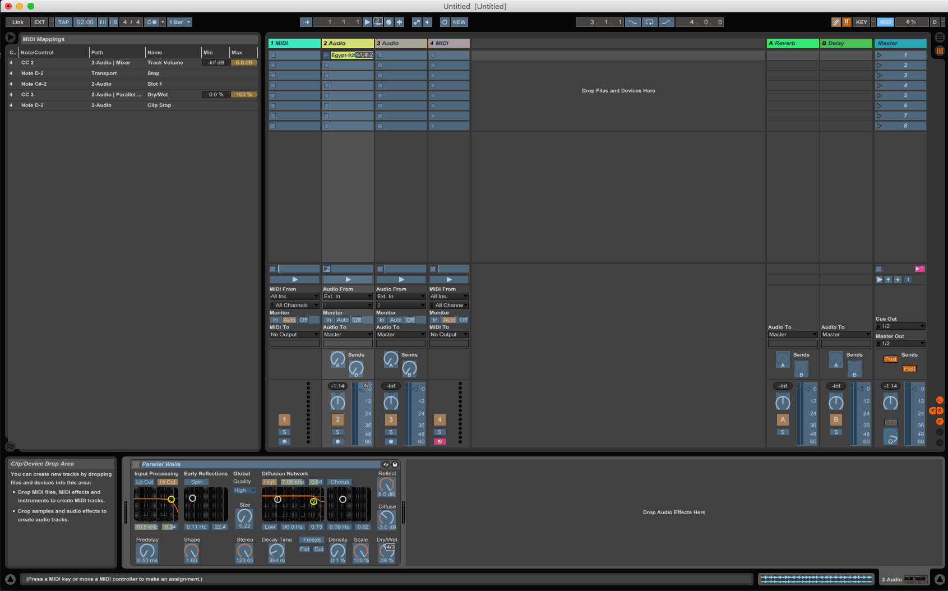The image size is (948, 591).
Task: Open Reverb return's Audio To dropdown
Action: [793, 335]
